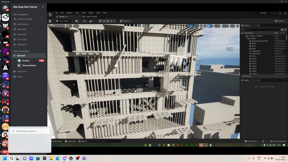The image size is (288, 162).
Task: Open the Actor menu in Unreal
Action: [98, 13]
